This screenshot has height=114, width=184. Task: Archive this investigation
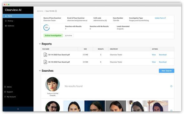[69, 36]
